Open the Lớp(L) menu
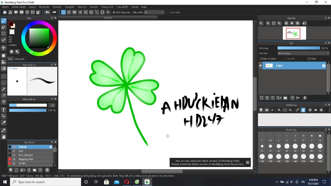The image size is (331, 186). pyautogui.click(x=32, y=7)
